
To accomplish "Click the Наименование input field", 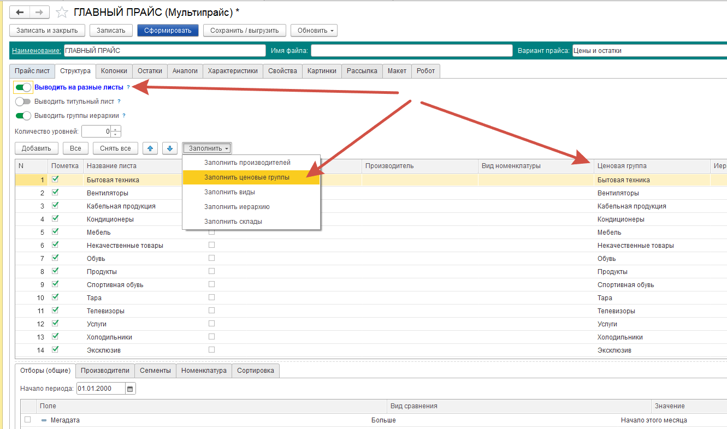I will point(164,51).
